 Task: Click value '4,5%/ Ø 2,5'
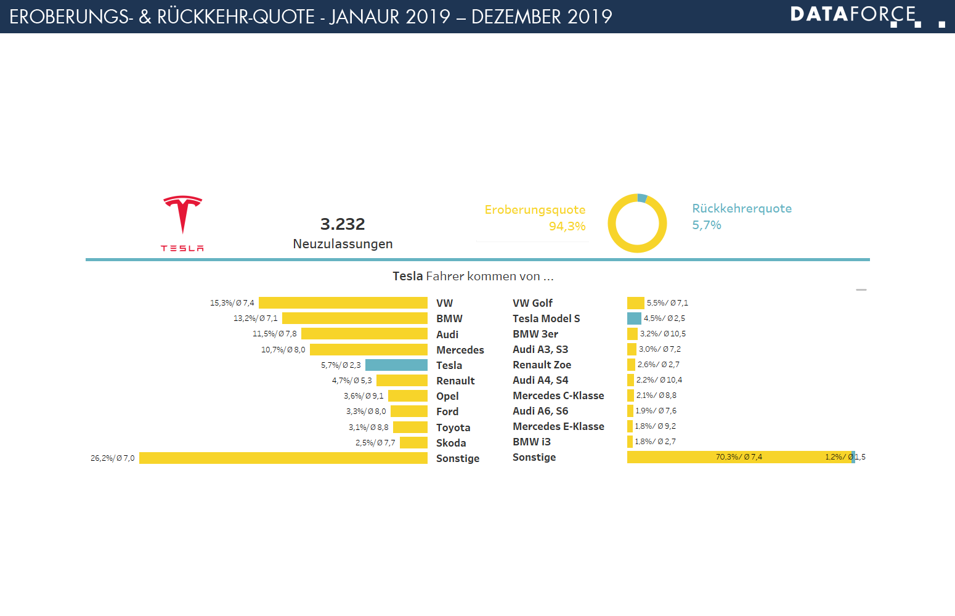tap(664, 318)
